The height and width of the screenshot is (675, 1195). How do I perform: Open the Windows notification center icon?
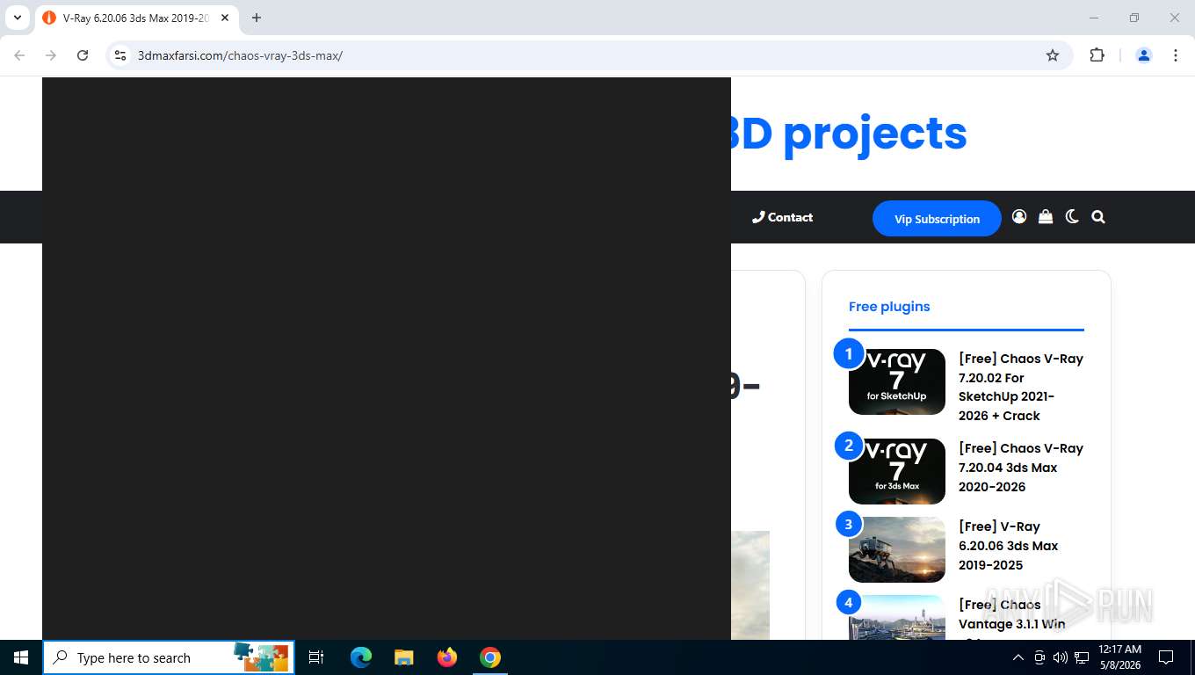pyautogui.click(x=1166, y=657)
